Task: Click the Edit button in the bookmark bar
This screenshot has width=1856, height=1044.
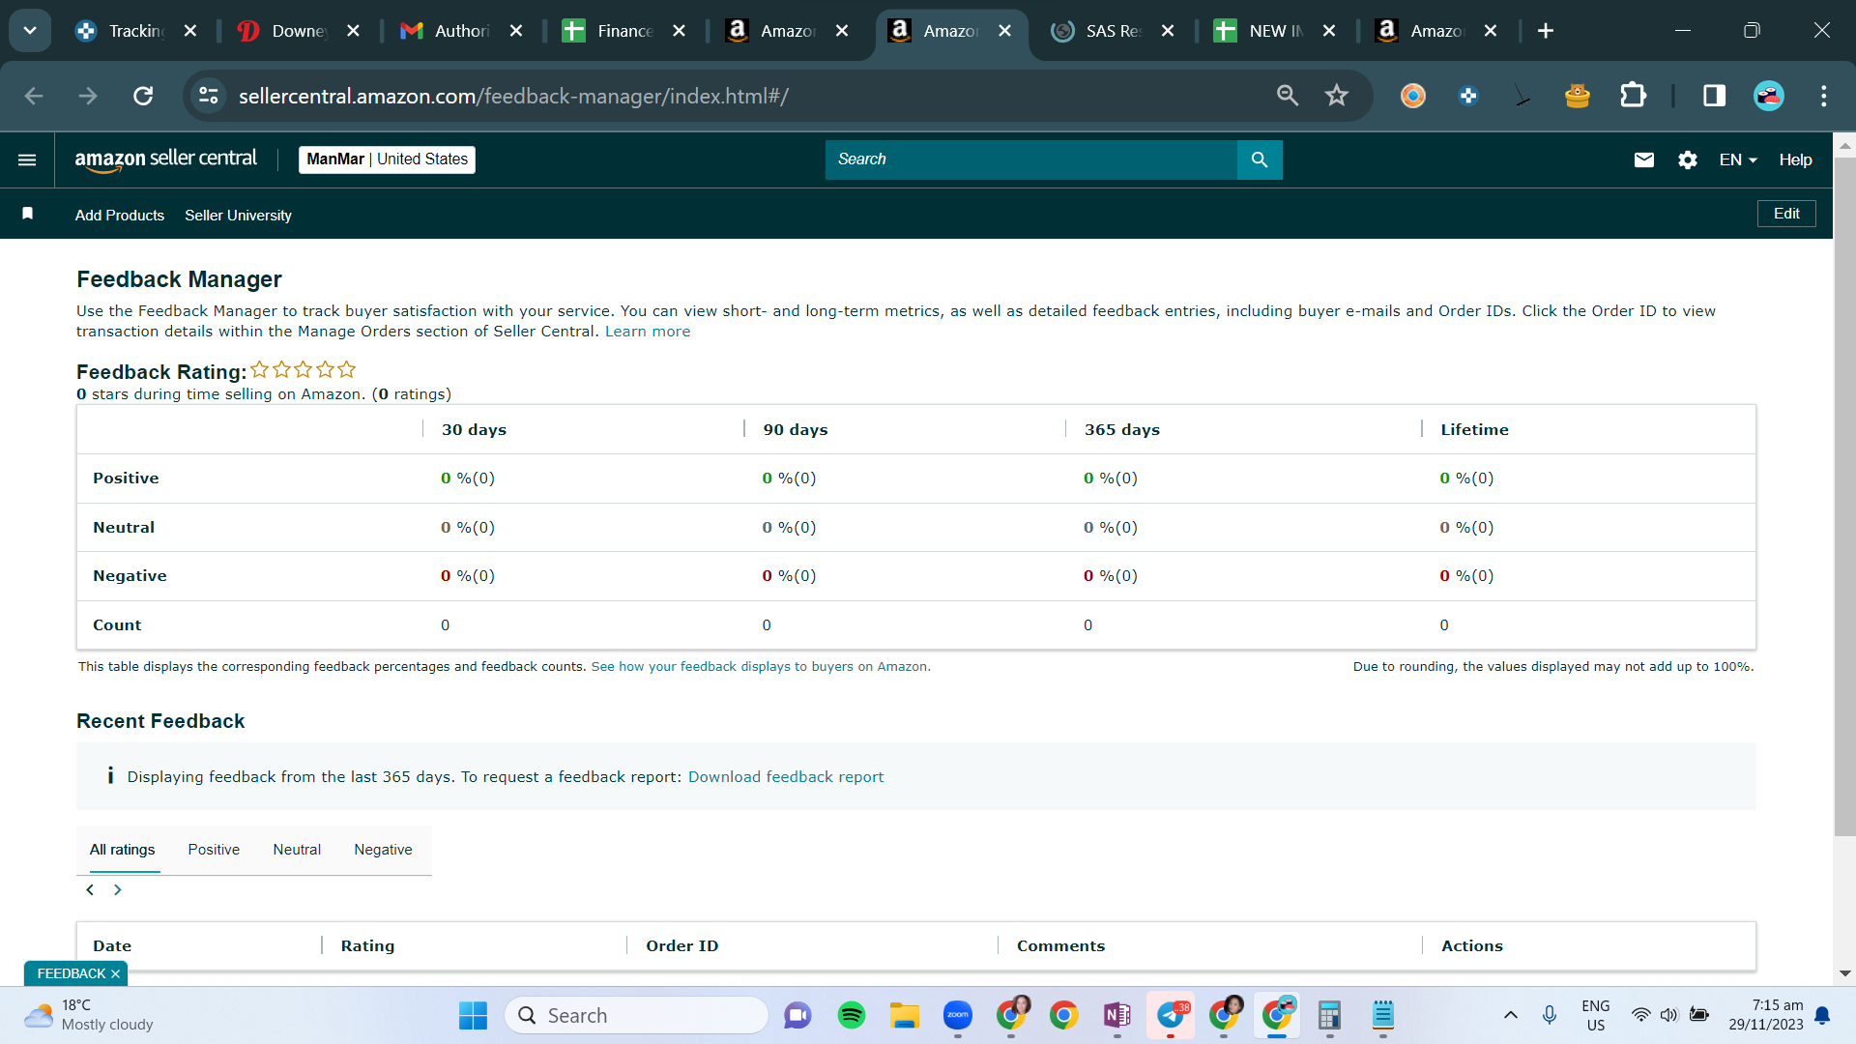Action: point(1786,214)
